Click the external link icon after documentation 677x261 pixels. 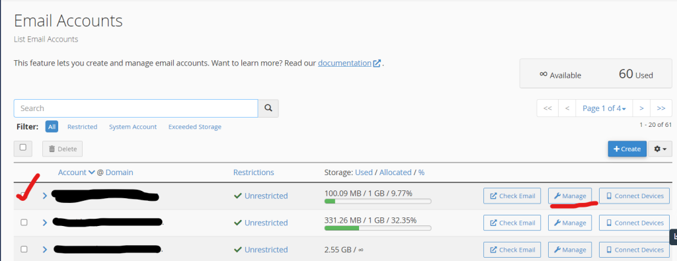(377, 63)
